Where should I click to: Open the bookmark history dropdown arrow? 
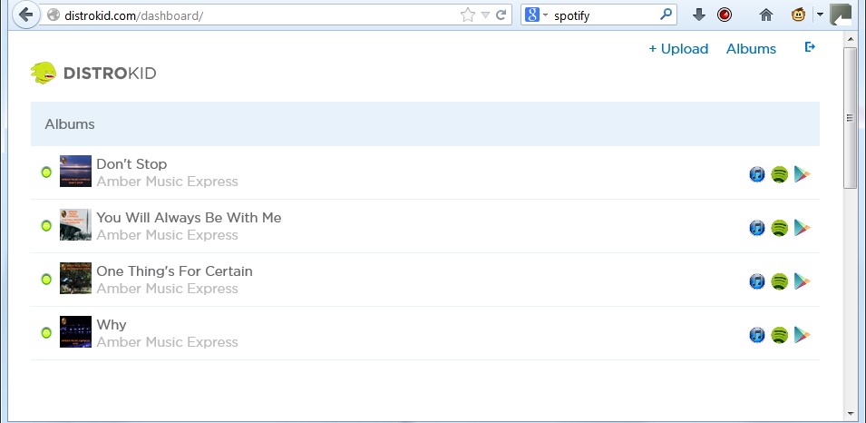pos(485,15)
